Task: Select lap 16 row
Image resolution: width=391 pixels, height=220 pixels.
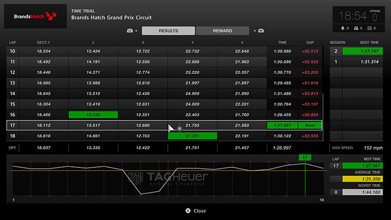Action: 163,115
